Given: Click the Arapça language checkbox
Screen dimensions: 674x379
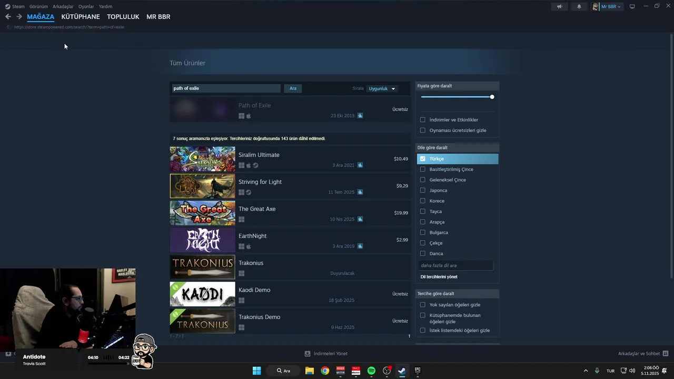Looking at the screenshot, I should [x=423, y=222].
